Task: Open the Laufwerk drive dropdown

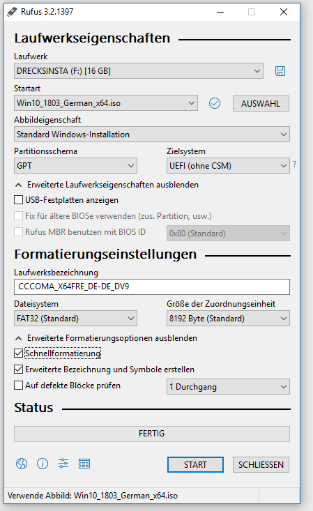Action: (x=139, y=71)
